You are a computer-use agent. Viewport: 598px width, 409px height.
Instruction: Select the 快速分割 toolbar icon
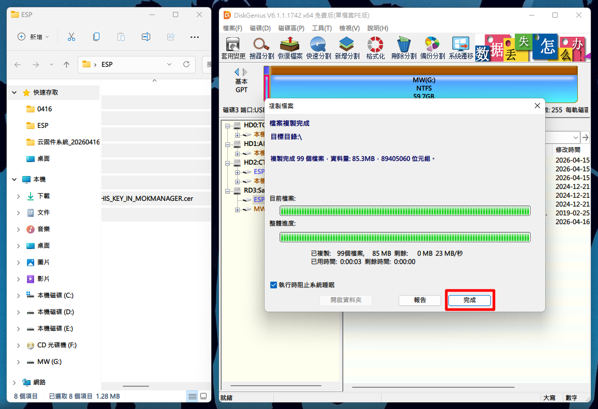point(318,48)
